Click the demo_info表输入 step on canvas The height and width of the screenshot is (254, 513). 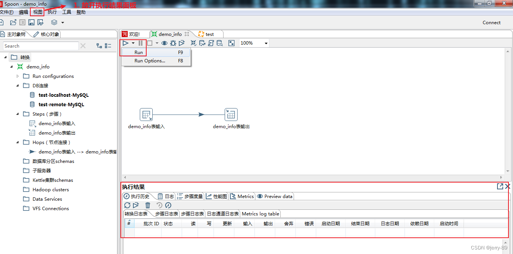point(146,115)
